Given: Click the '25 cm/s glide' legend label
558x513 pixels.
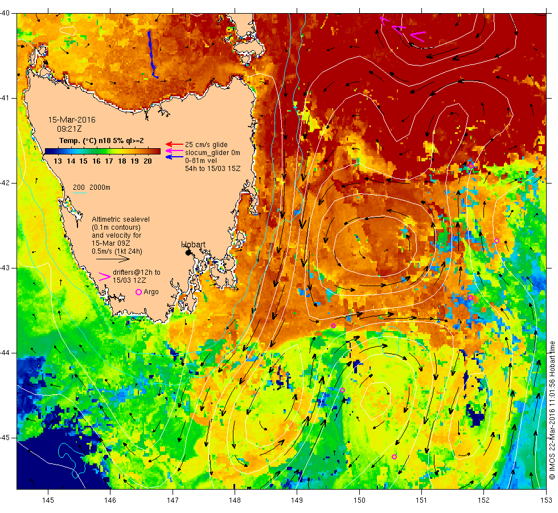Looking at the screenshot, I should pyautogui.click(x=206, y=145).
